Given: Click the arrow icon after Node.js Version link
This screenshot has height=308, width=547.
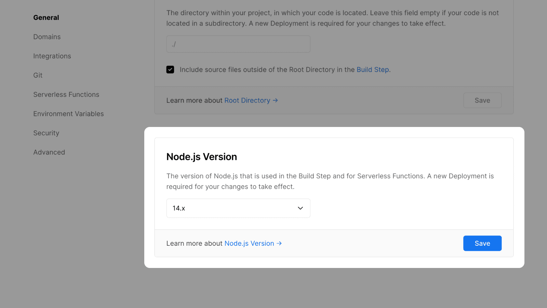Looking at the screenshot, I should coord(280,243).
